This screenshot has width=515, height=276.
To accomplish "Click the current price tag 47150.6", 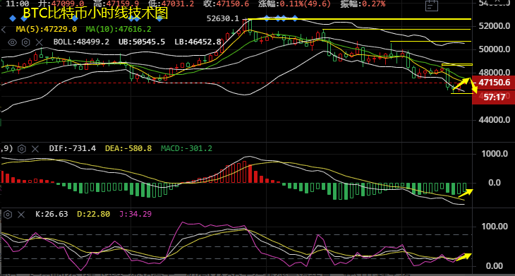I will pyautogui.click(x=494, y=83).
